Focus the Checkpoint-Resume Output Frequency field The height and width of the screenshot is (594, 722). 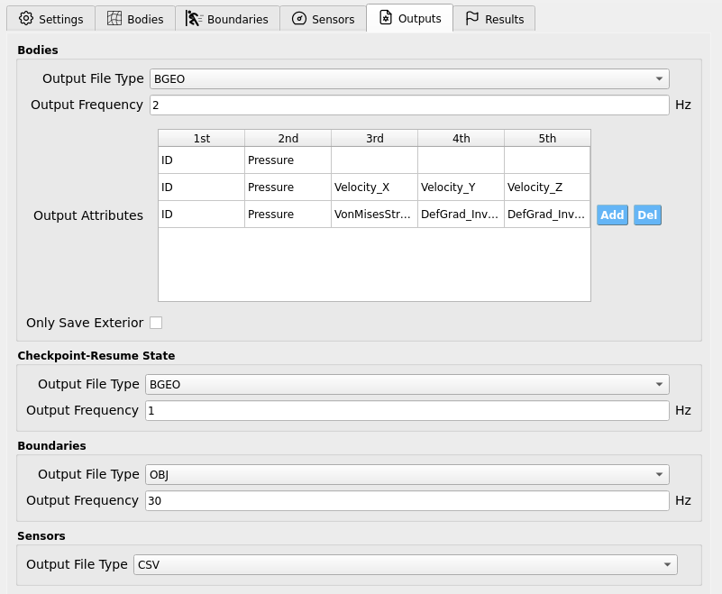pos(407,410)
